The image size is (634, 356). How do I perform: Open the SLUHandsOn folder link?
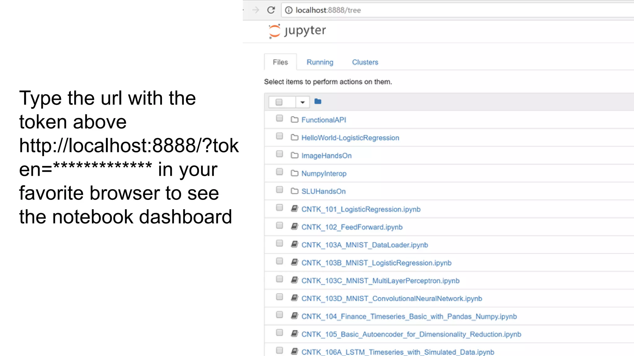[x=324, y=191]
